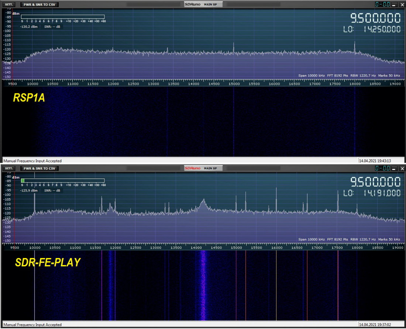
Task: Click the S-meter bar in lower window
Action: click(63, 181)
